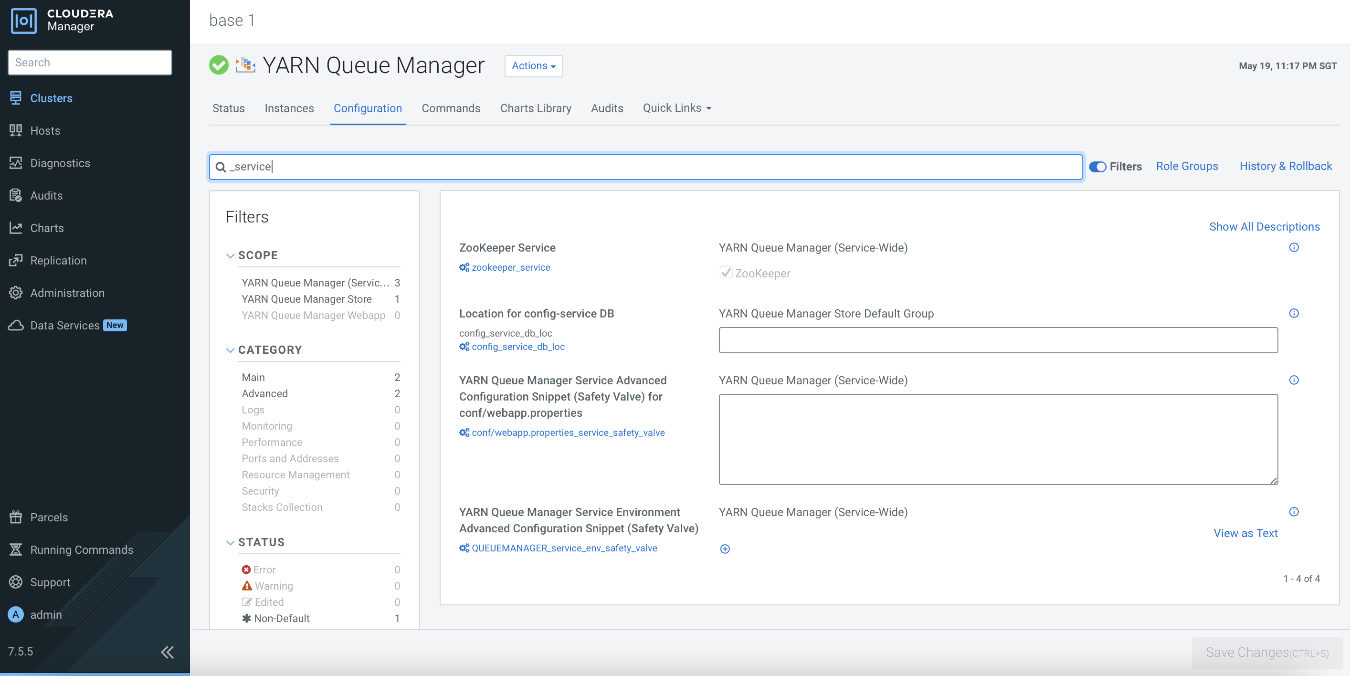The width and height of the screenshot is (1350, 676).
Task: Filter by Non-Default status
Action: click(x=282, y=618)
